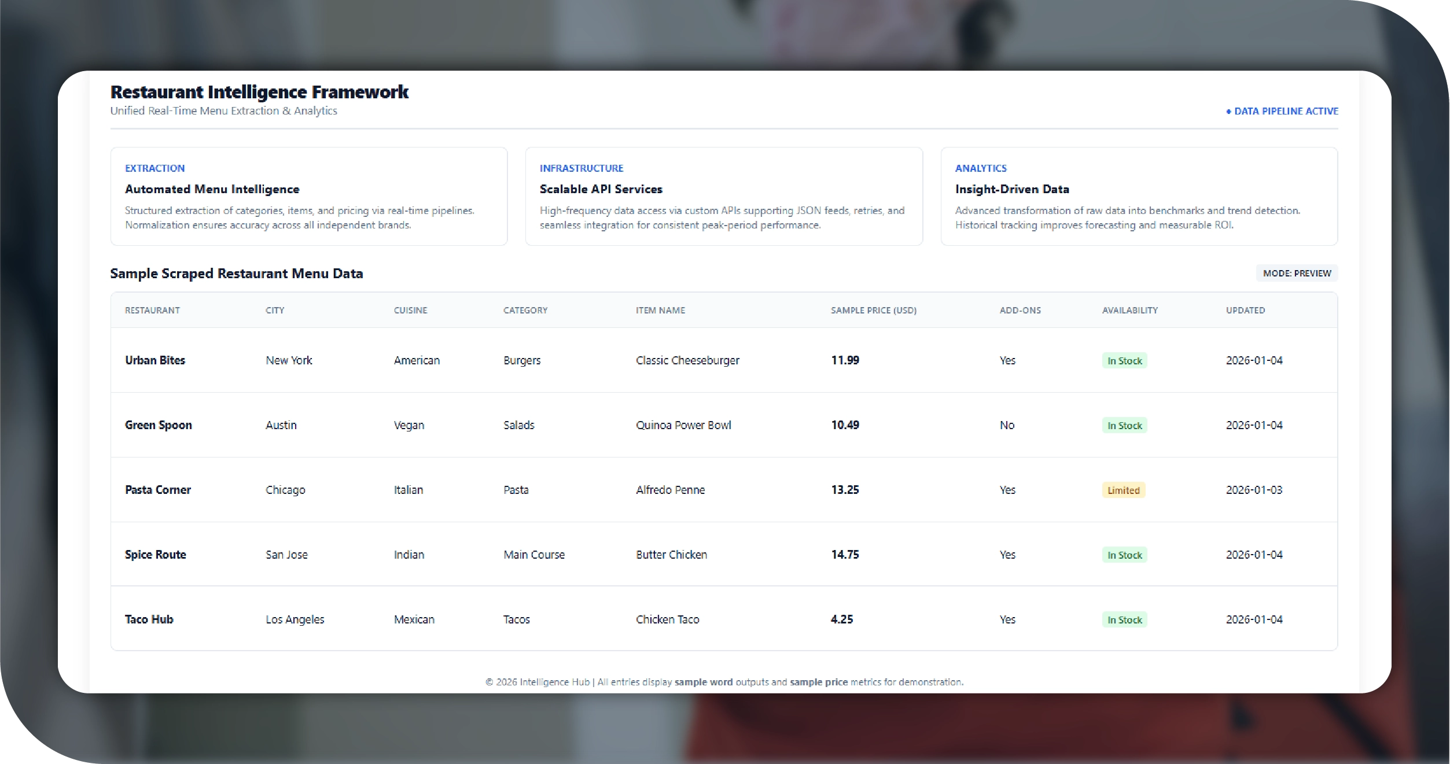Click the In Stock badge for Taco Hub
The height and width of the screenshot is (764, 1450).
point(1124,620)
